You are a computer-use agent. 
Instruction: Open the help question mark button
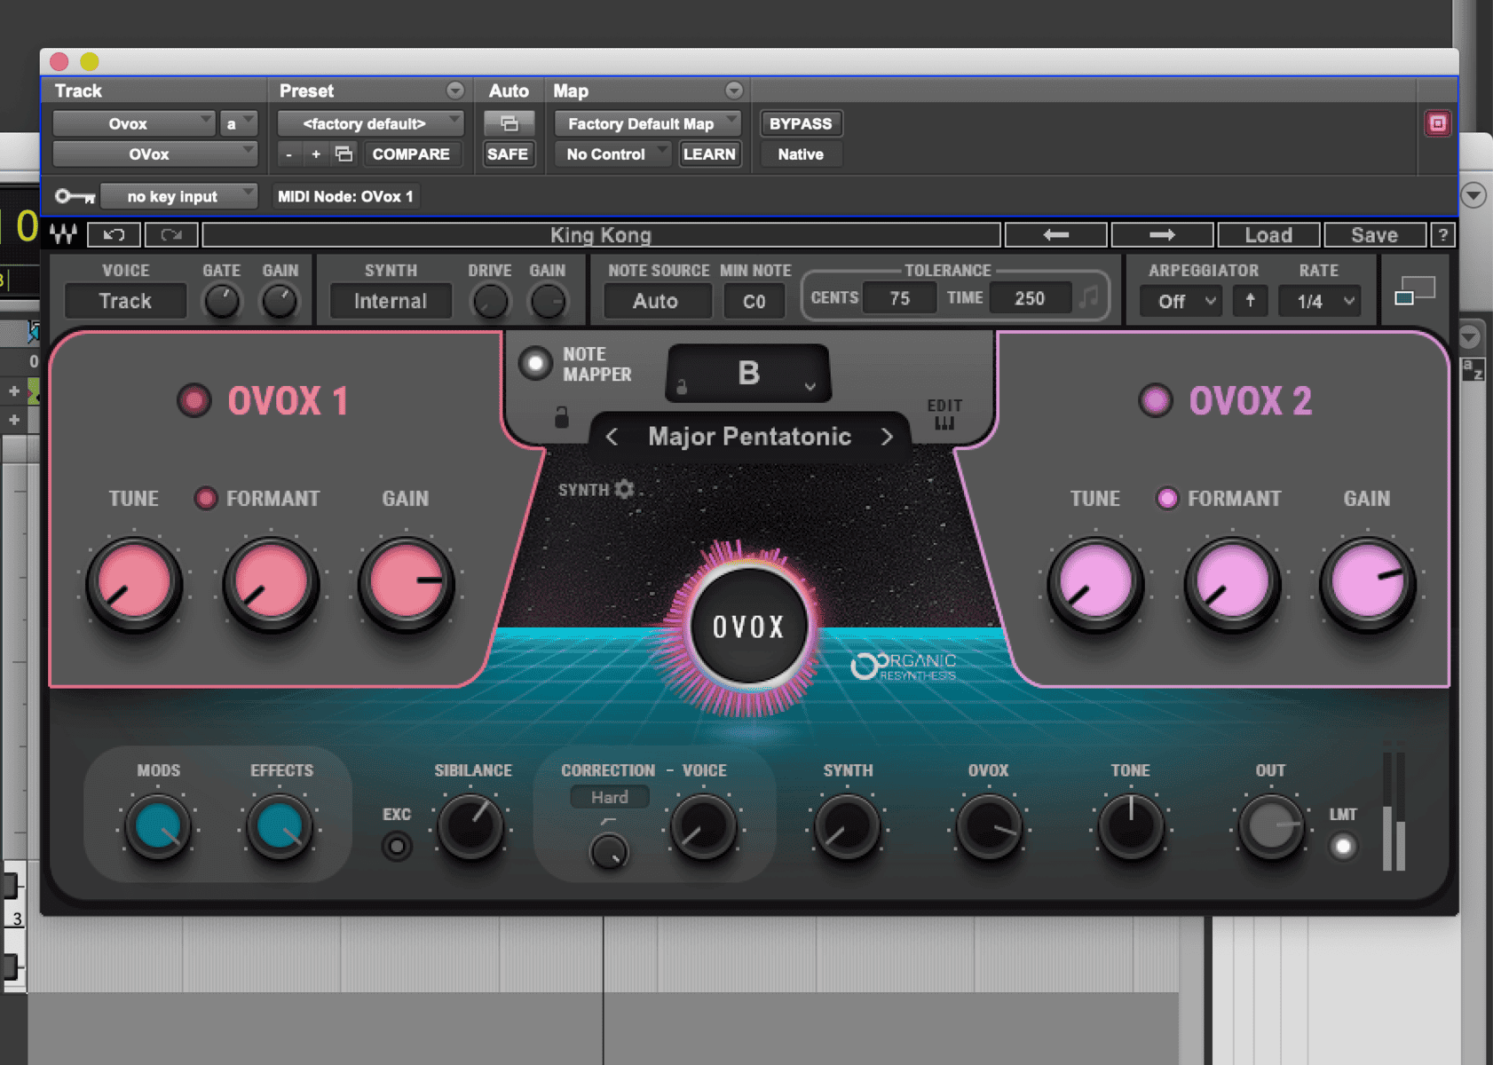point(1443,234)
